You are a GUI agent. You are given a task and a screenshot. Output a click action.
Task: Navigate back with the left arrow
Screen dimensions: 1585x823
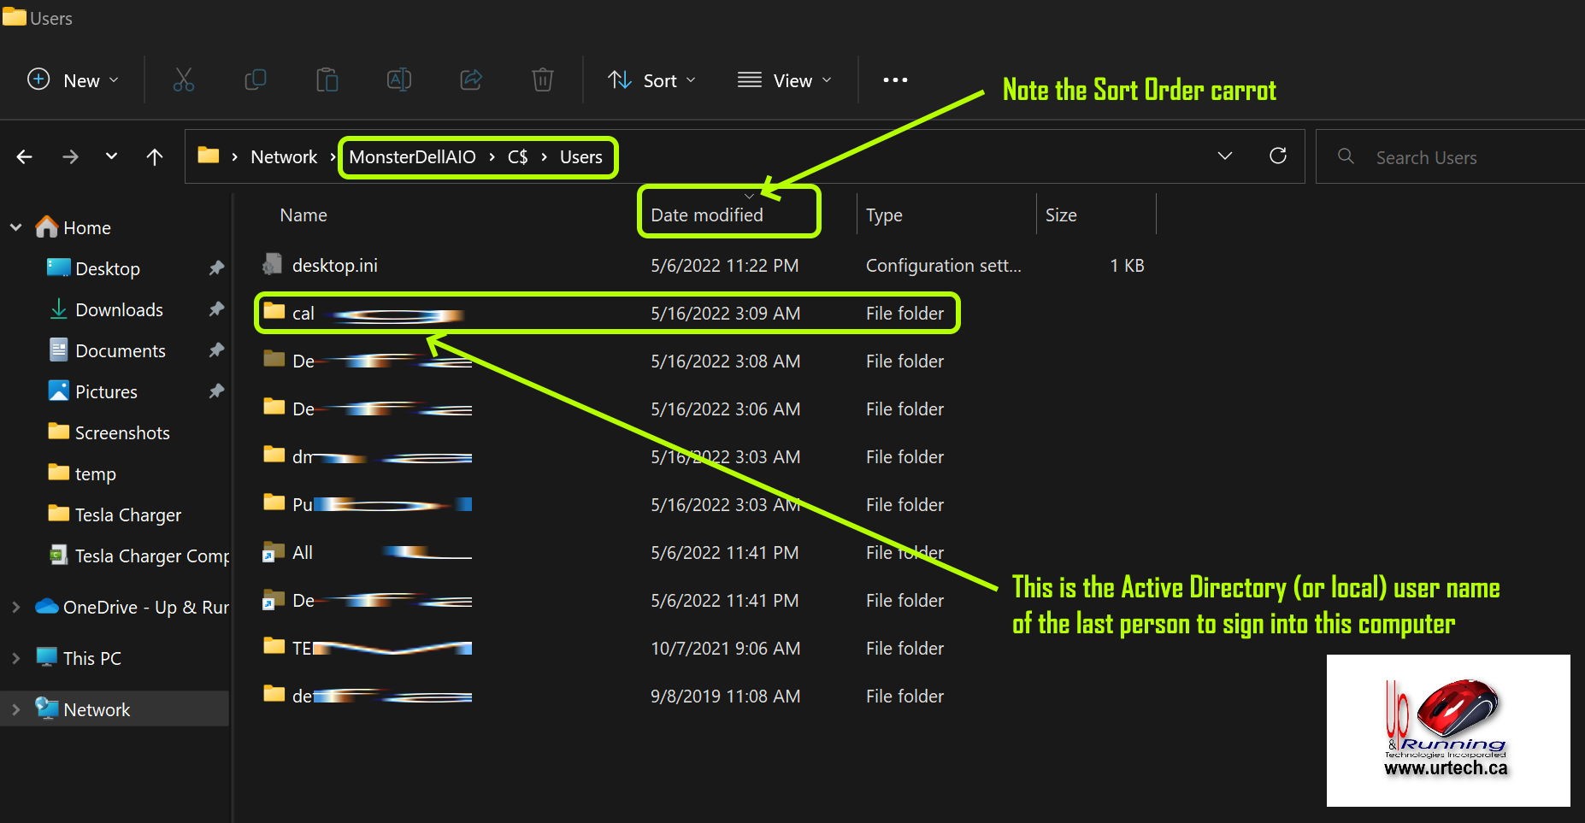25,156
